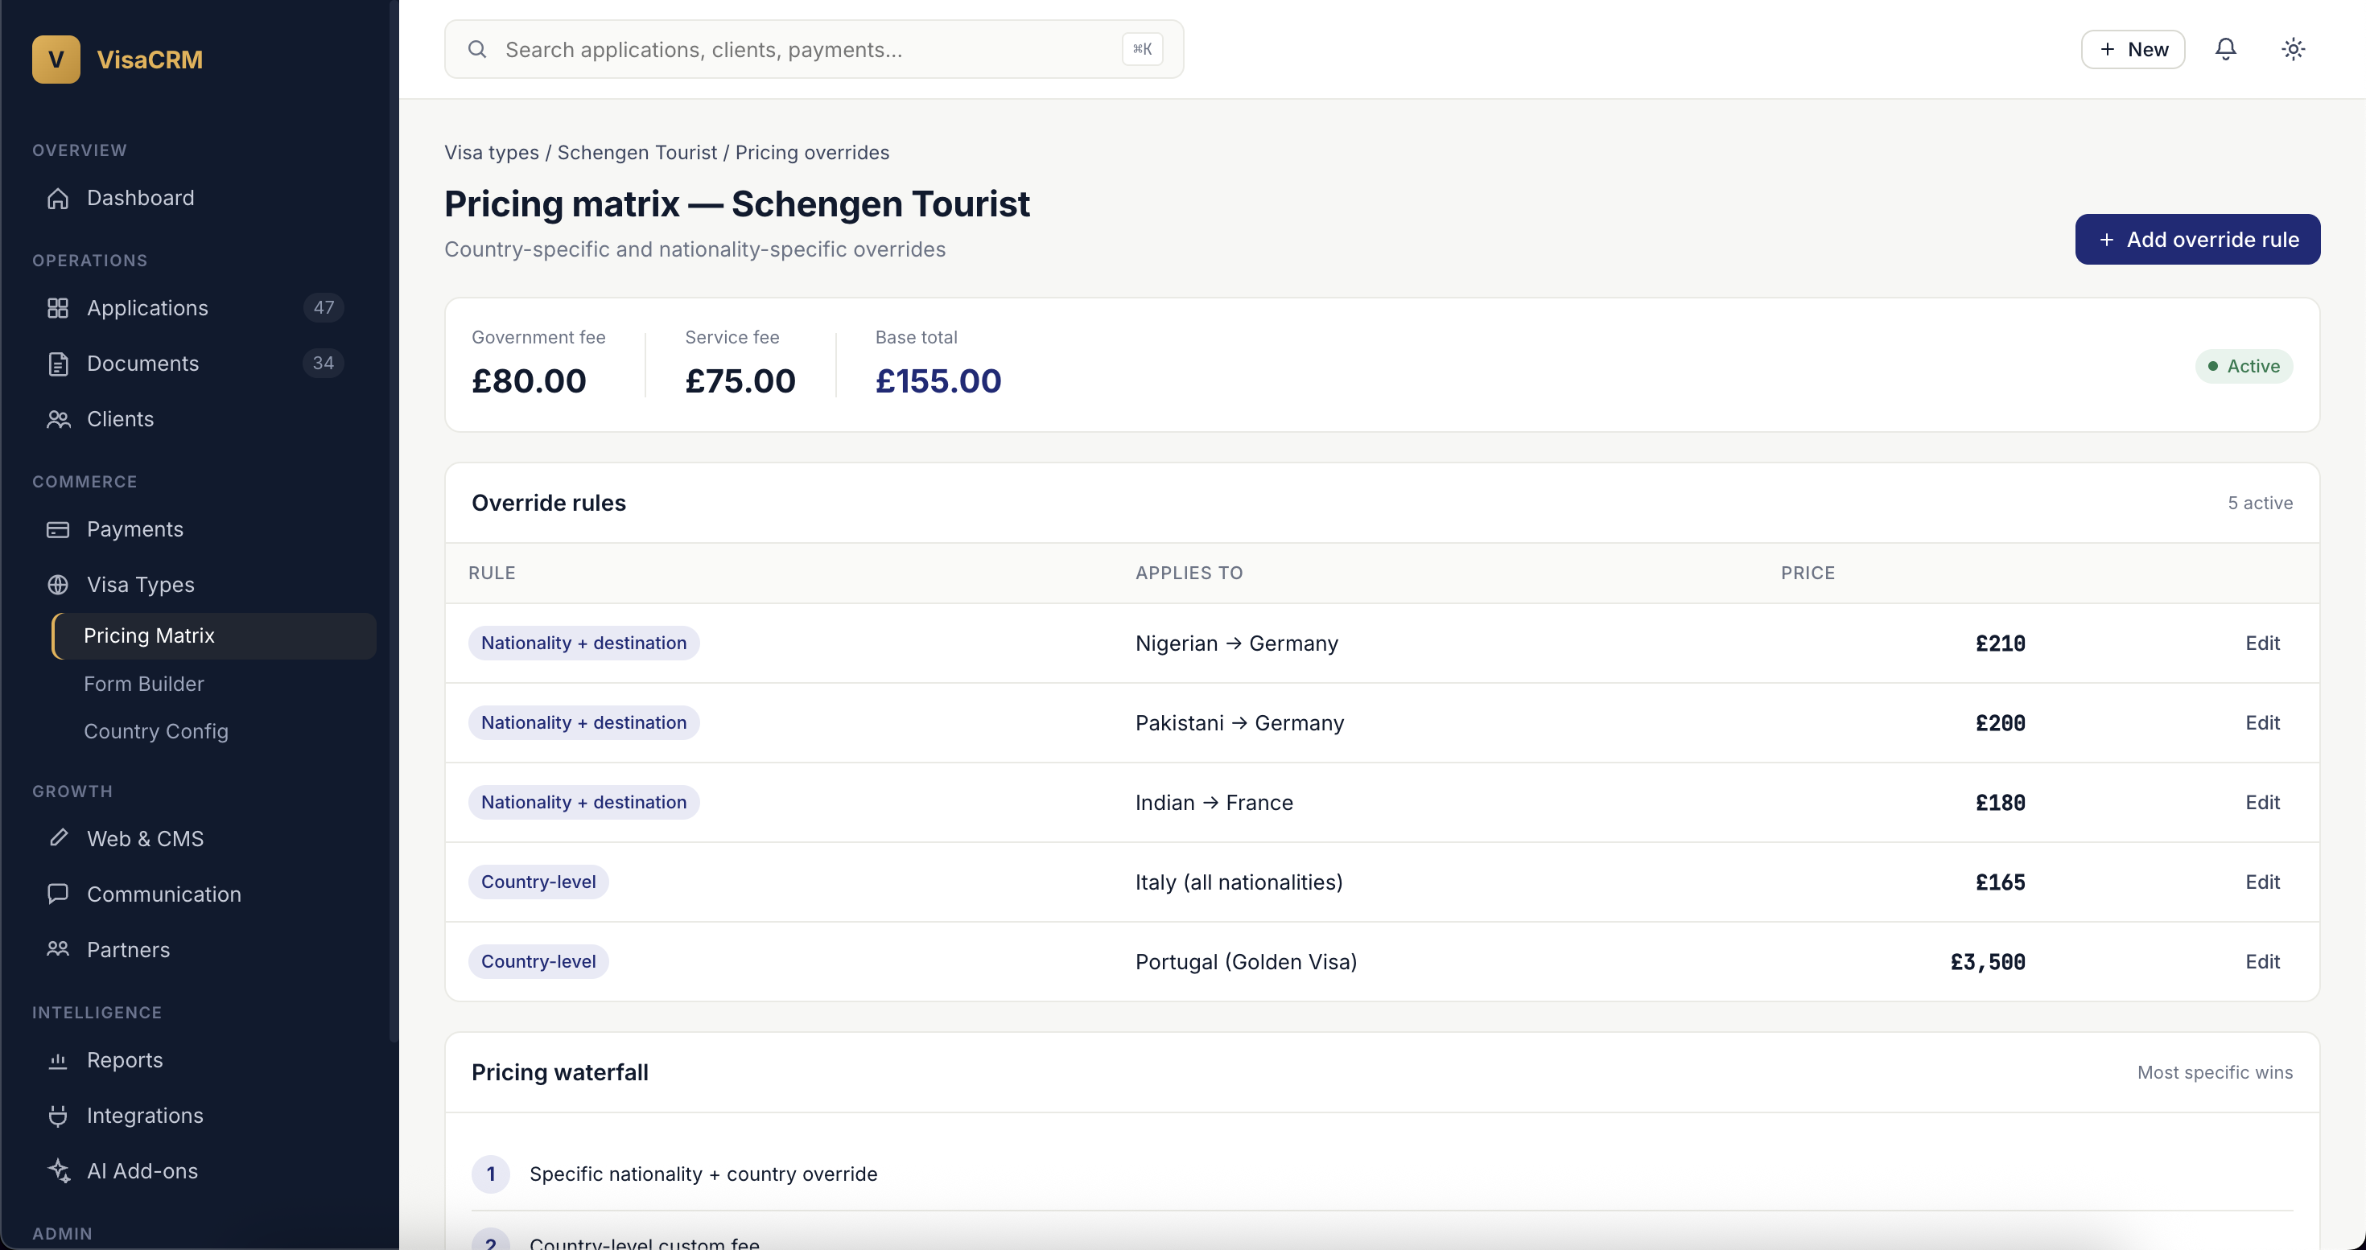Click the Government fee £80.00 amount
Screen dimensions: 2366x1250
pos(528,381)
